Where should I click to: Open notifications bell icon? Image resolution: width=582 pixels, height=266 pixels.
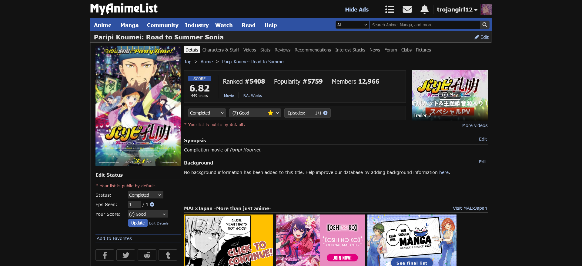point(424,9)
